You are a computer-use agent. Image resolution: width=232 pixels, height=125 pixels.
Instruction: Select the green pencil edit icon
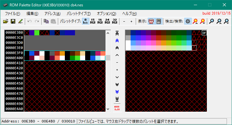point(20,21)
